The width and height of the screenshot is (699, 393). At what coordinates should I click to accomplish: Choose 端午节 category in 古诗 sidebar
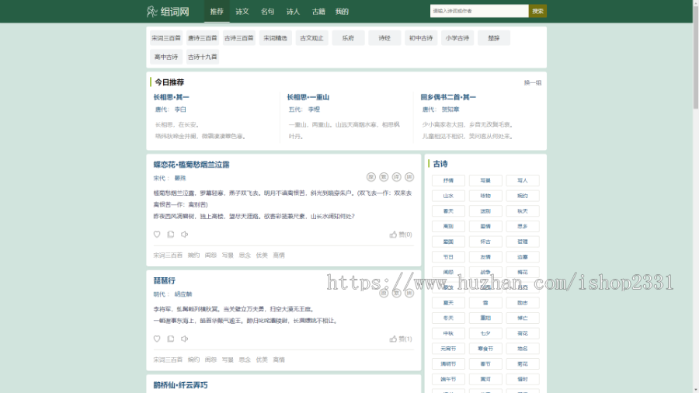[x=448, y=379]
